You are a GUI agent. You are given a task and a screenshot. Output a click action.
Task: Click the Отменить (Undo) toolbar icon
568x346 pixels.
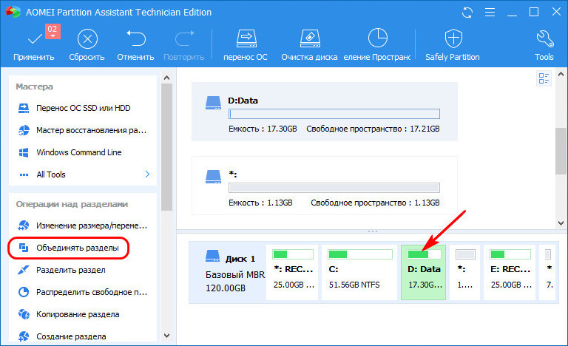[136, 38]
